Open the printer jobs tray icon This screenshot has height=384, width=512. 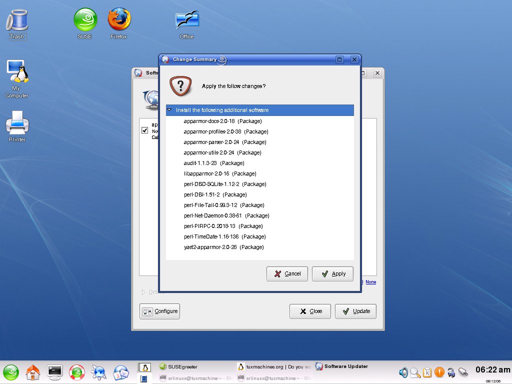point(451,372)
